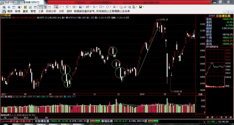234x125 pixels.
Task: Click the 2018/08/16 date in quote panel
Action: 212,47
